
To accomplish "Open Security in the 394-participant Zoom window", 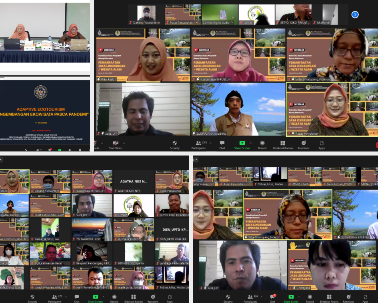I will [x=228, y=299].
